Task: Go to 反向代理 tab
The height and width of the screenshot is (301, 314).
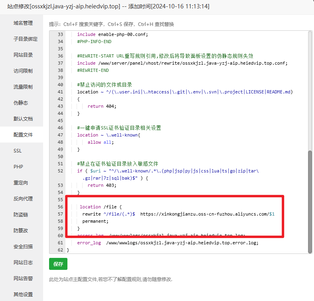Action: pos(23,198)
